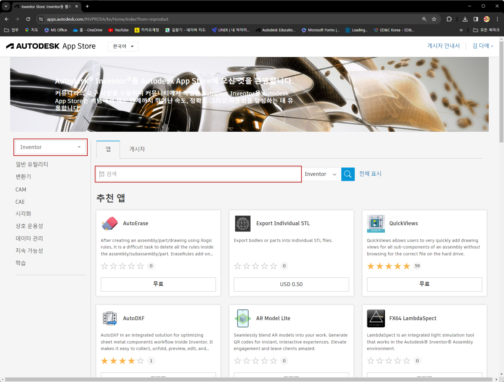Open the browser extensions puzzle icon
Image resolution: width=504 pixels, height=382 pixels.
coord(449,19)
